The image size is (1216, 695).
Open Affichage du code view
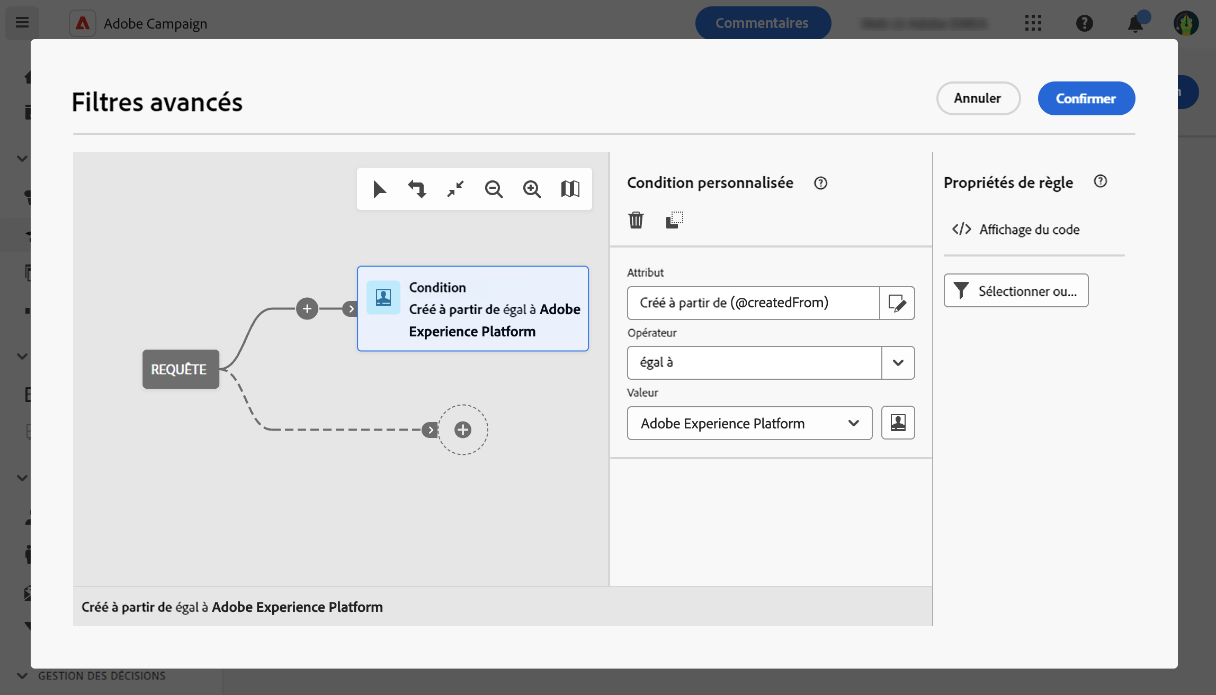[1016, 230]
